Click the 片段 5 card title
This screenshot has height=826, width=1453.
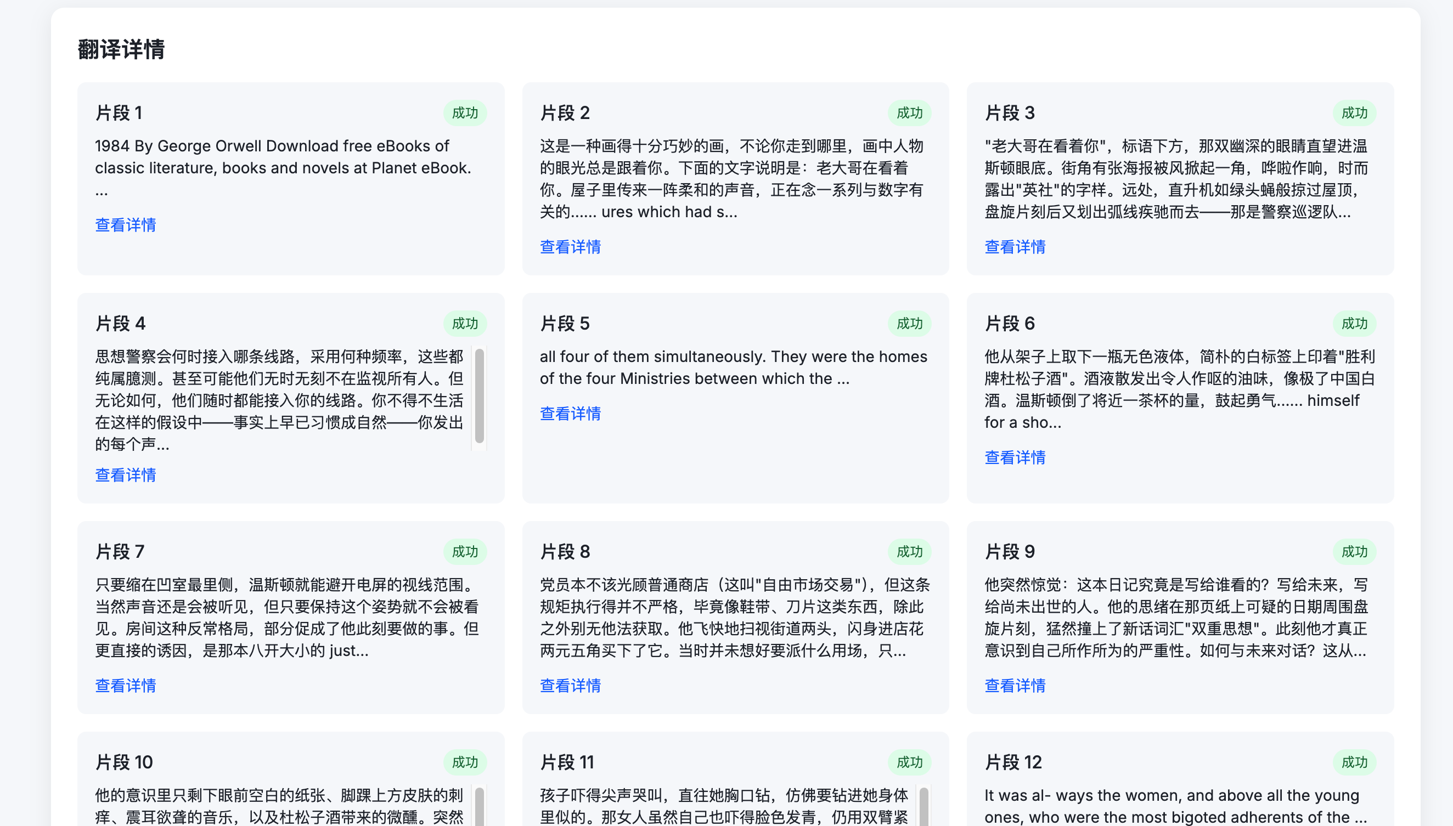coord(565,324)
